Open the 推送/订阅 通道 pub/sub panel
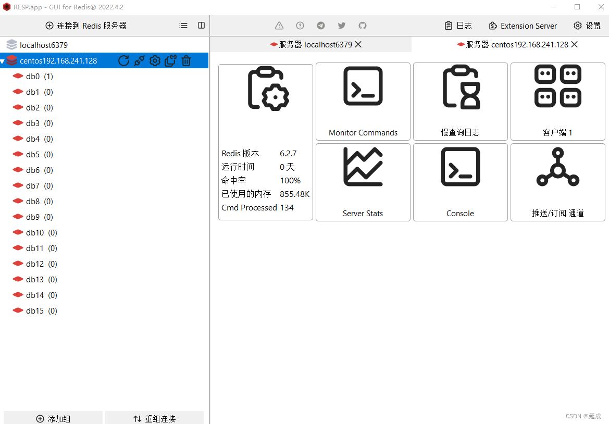609x424 pixels. pyautogui.click(x=557, y=182)
